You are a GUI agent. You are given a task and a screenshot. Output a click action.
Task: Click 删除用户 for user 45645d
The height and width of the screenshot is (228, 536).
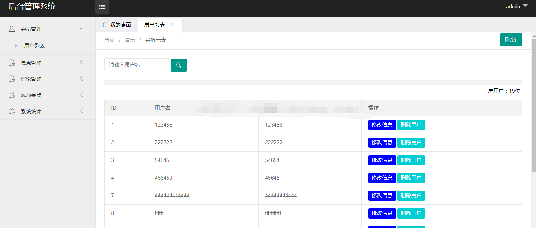[411, 178]
